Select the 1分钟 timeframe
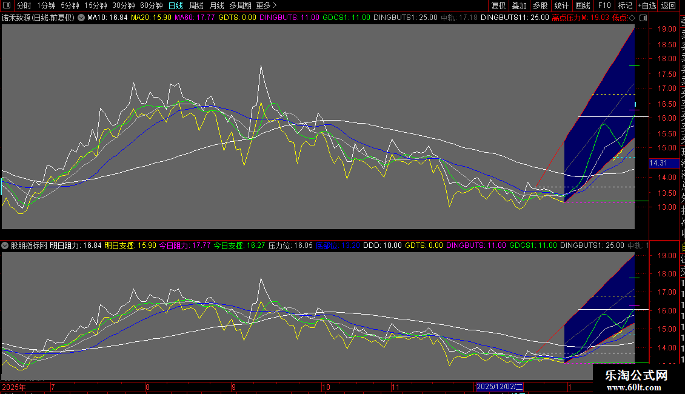The height and width of the screenshot is (394, 685). (x=46, y=5)
